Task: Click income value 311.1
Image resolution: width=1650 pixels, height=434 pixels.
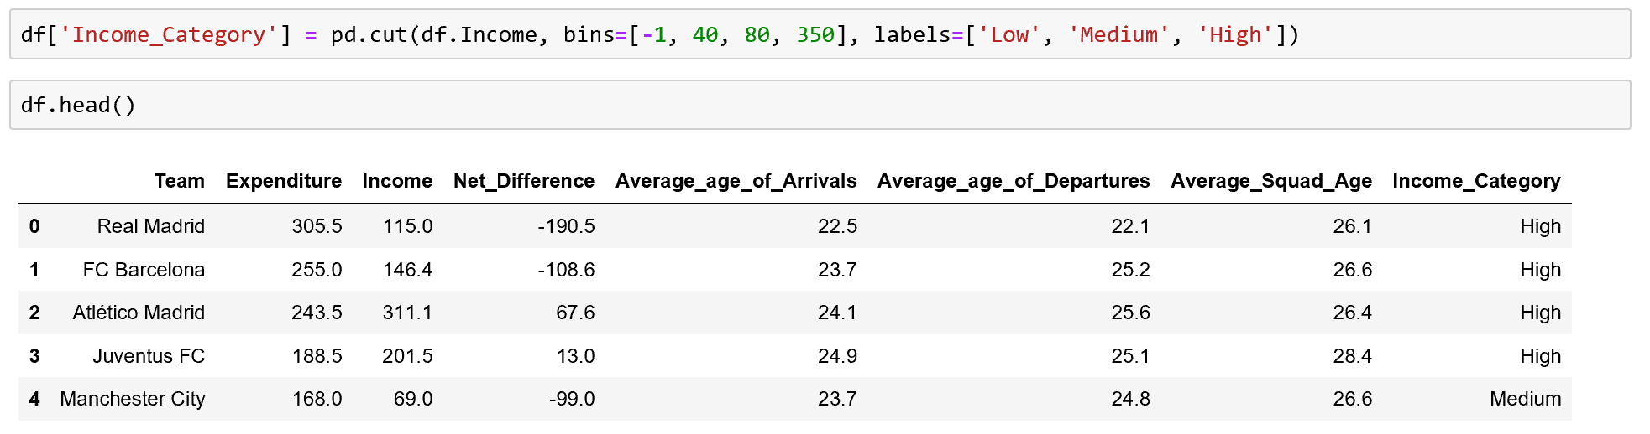Action: (407, 313)
